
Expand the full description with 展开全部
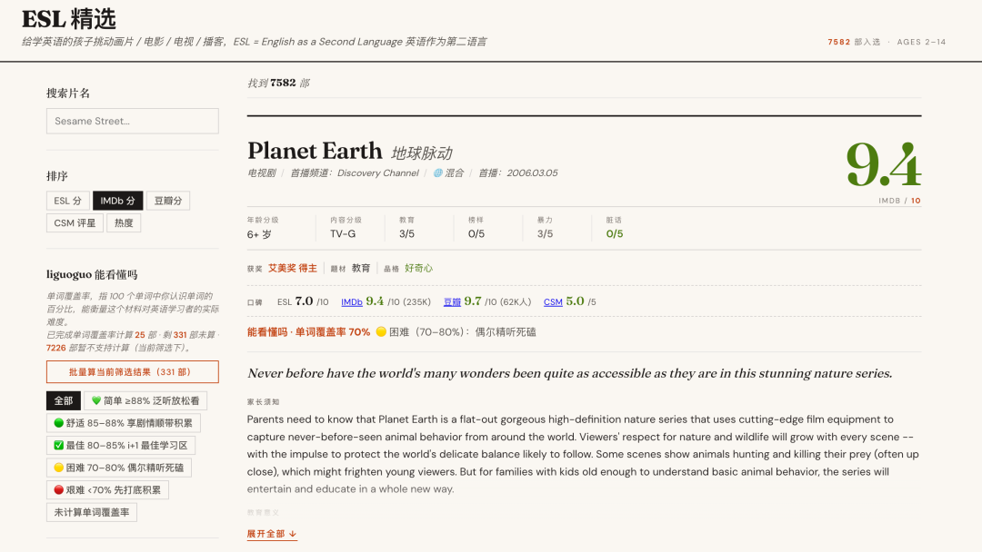[x=266, y=534]
